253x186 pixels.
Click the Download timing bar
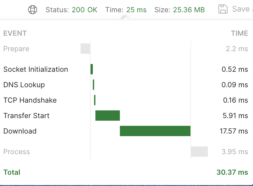click(x=155, y=131)
